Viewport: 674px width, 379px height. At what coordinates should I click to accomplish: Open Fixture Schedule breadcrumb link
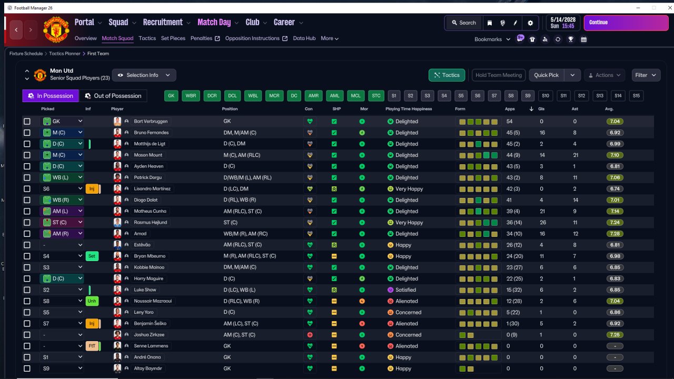pyautogui.click(x=27, y=54)
